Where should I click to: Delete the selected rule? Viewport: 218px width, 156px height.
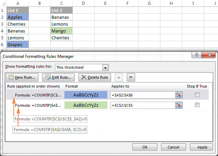click(x=95, y=77)
